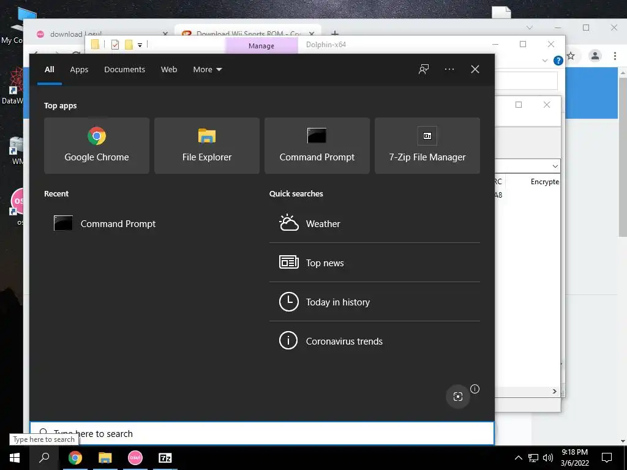The height and width of the screenshot is (470, 627).
Task: Switch to the Apps search tab
Action: point(79,70)
